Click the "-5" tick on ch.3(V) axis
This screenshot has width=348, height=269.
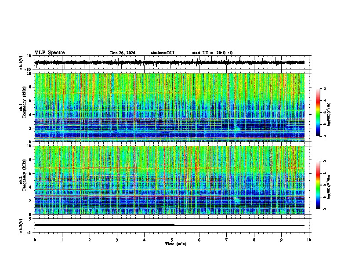pos(29,233)
